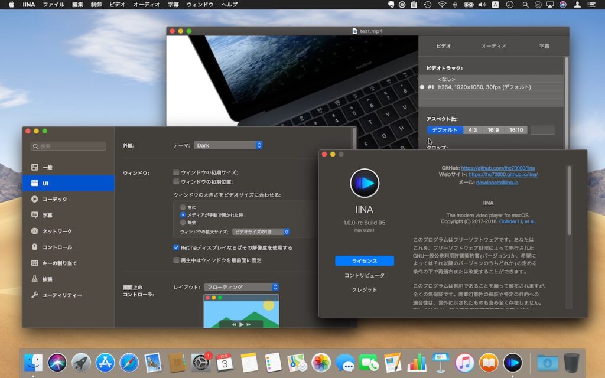Open the テーマ Dark dropdown
The width and height of the screenshot is (605, 378).
point(227,145)
